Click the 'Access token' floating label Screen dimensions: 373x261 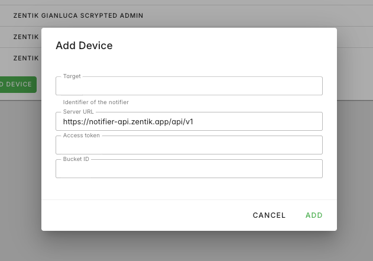tap(82, 136)
